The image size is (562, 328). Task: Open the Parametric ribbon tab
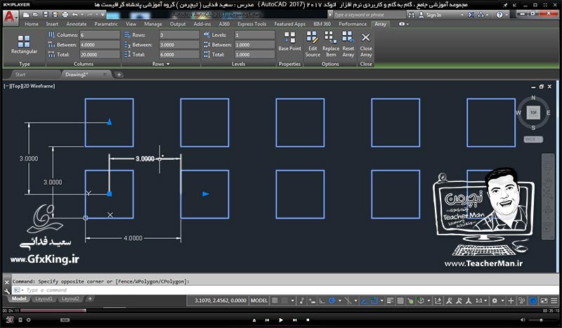pos(106,24)
